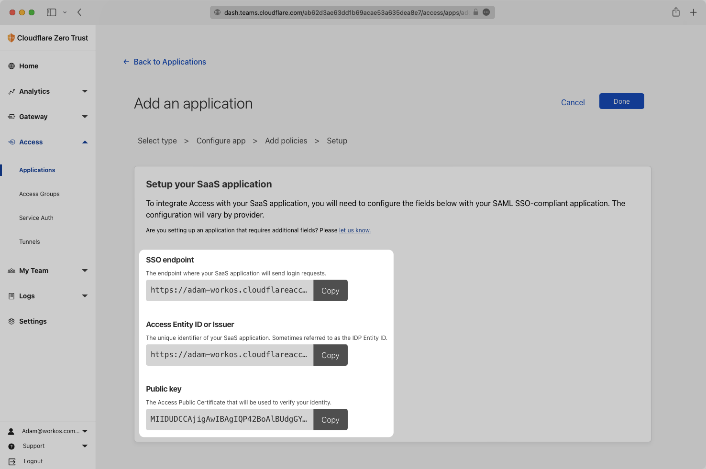The image size is (706, 469).
Task: Click the Cloudflare Zero Trust shield logo
Action: tap(10, 38)
